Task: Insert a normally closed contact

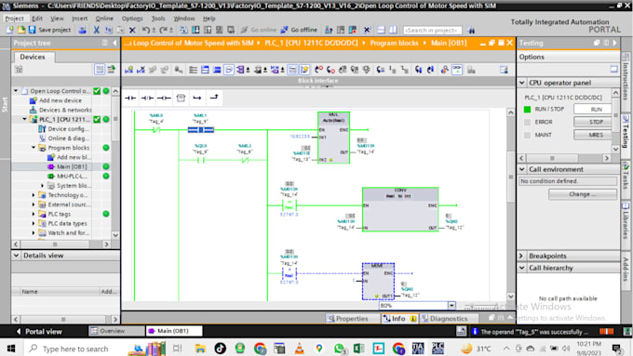Action: (x=147, y=98)
